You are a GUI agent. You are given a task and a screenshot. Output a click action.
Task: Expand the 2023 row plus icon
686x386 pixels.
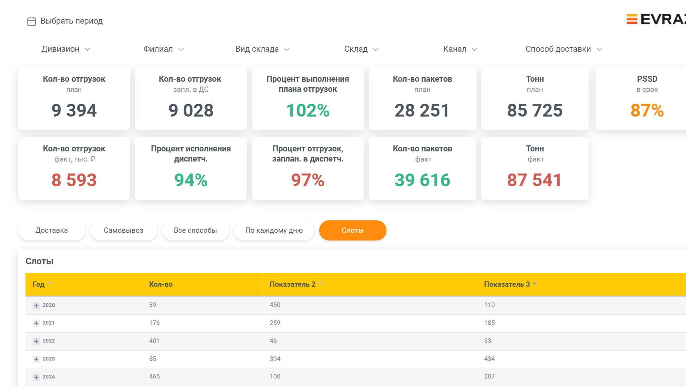(36, 359)
